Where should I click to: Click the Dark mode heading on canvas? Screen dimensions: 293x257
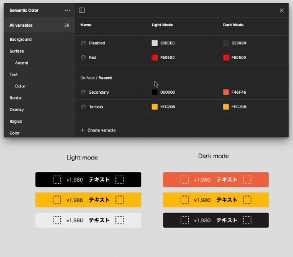(214, 156)
